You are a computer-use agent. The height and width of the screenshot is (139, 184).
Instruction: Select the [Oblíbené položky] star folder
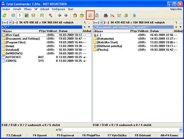pos(138,46)
